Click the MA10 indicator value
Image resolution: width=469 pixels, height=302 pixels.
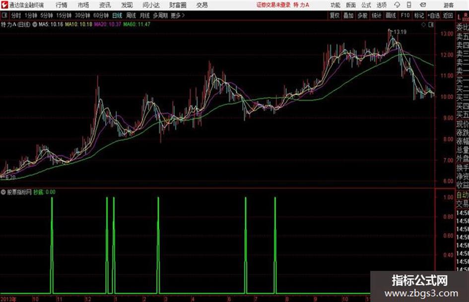[x=79, y=24]
